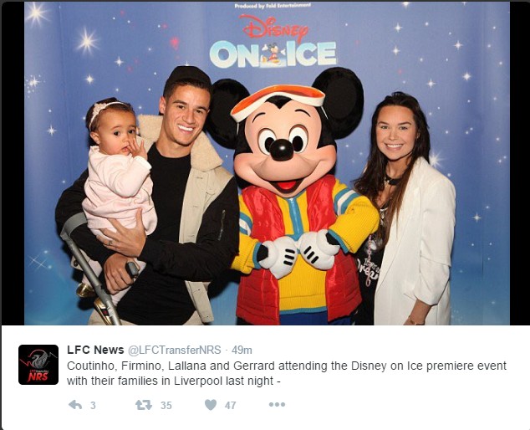The image size is (530, 430).
Task: Like the tweet with the heart icon
Action: tap(211, 405)
